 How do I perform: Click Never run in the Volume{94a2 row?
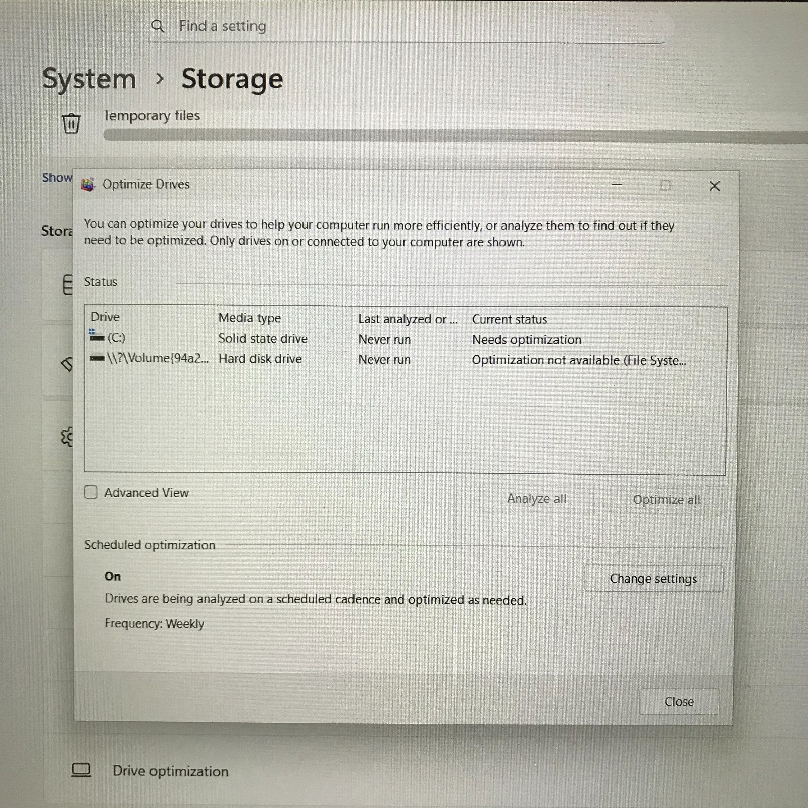coord(384,360)
